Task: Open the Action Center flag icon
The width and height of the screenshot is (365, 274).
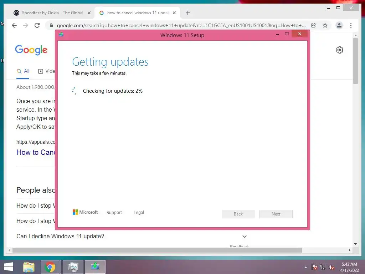Action: [314, 267]
